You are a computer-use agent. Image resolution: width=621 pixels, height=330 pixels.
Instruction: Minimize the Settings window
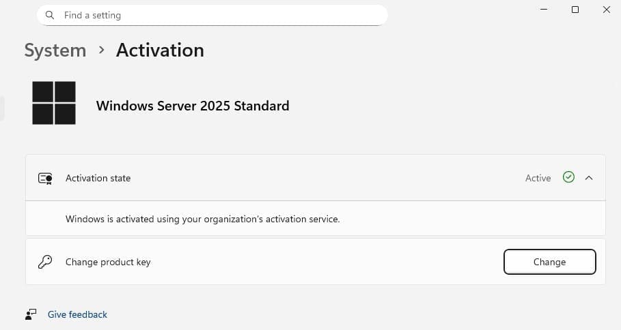[544, 10]
